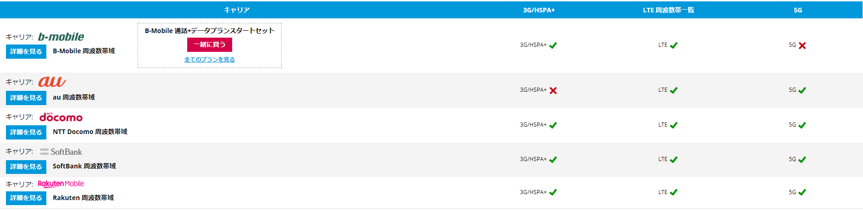Open Rakuten 詳細を見る button
This screenshot has height=212, width=863.
(26, 198)
